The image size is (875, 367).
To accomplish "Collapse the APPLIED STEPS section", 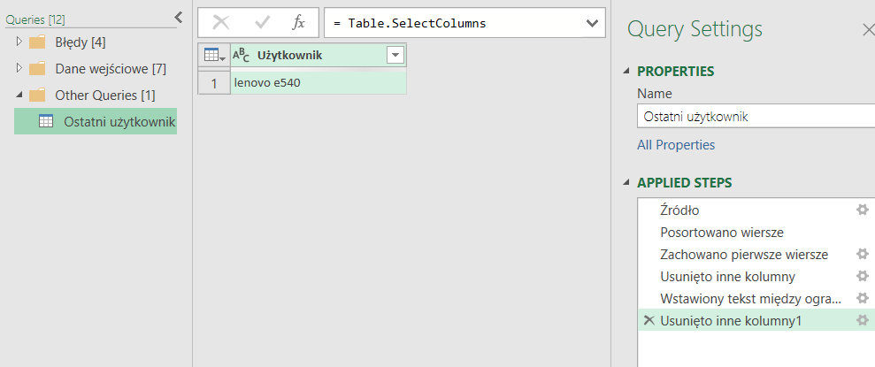I will coord(627,183).
